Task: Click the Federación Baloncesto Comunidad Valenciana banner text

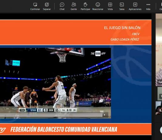Action: [64, 129]
